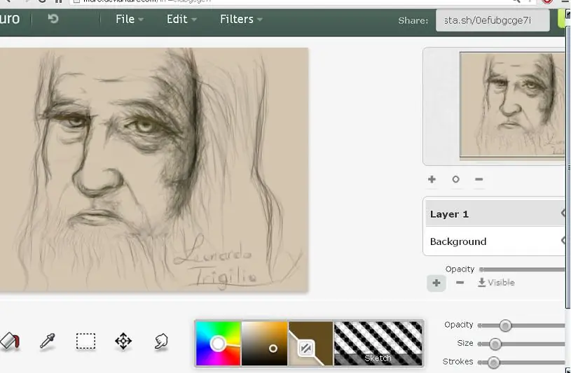Click the navigator preview thumbnail
571x373 pixels.
click(512, 106)
